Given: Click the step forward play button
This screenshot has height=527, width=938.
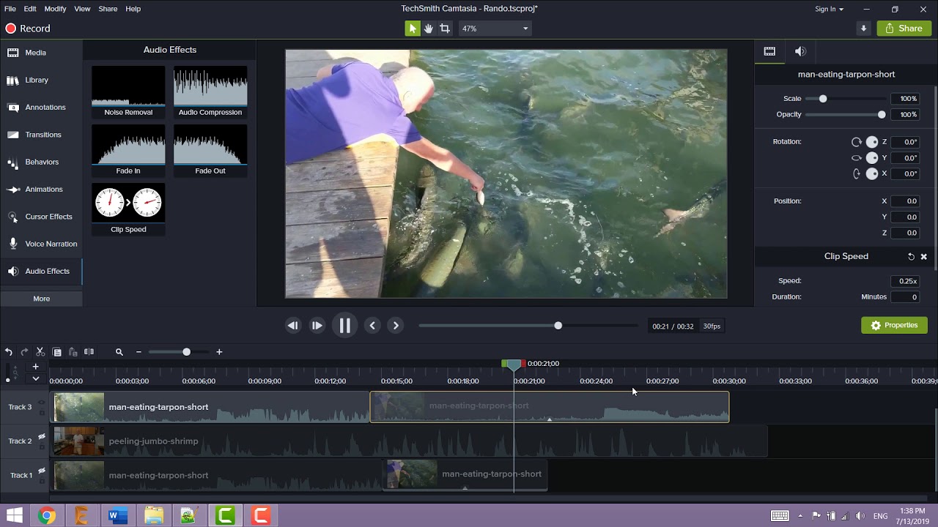Looking at the screenshot, I should pyautogui.click(x=317, y=326).
